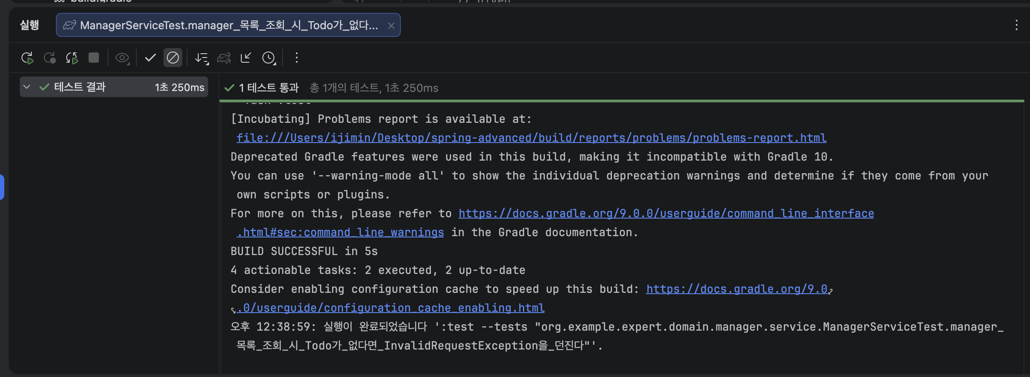The height and width of the screenshot is (377, 1030).
Task: Follow the .html#sec:command_line_warnings link
Action: pos(340,232)
